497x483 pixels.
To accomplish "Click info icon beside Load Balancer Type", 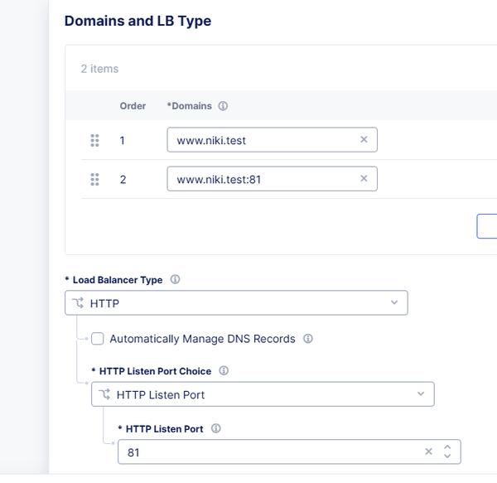I will click(175, 280).
